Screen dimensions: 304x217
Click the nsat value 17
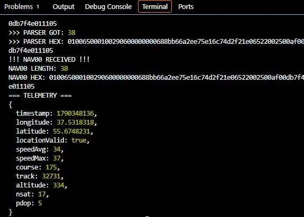[42, 194]
